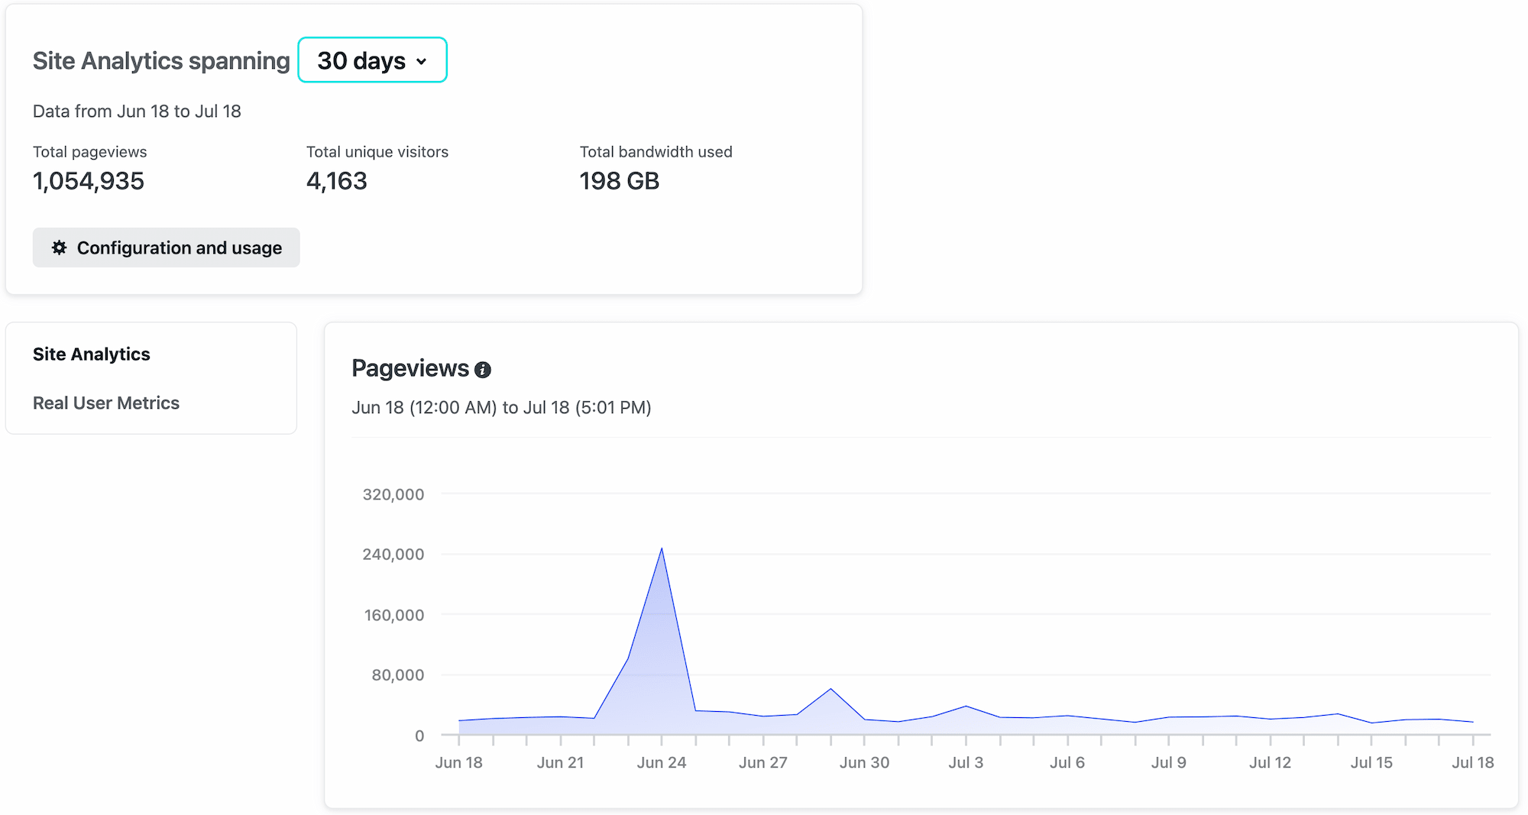Click the 160,000 y-axis label
Image resolution: width=1528 pixels, height=815 pixels.
click(x=394, y=615)
